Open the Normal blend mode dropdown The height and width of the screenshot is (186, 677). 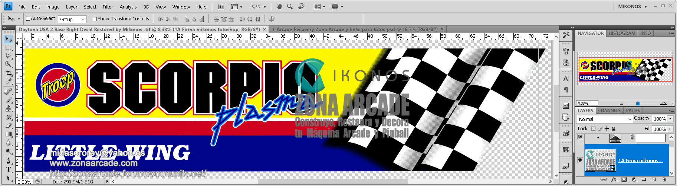(605, 119)
